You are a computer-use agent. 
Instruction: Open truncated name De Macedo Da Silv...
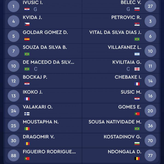pos(48,62)
